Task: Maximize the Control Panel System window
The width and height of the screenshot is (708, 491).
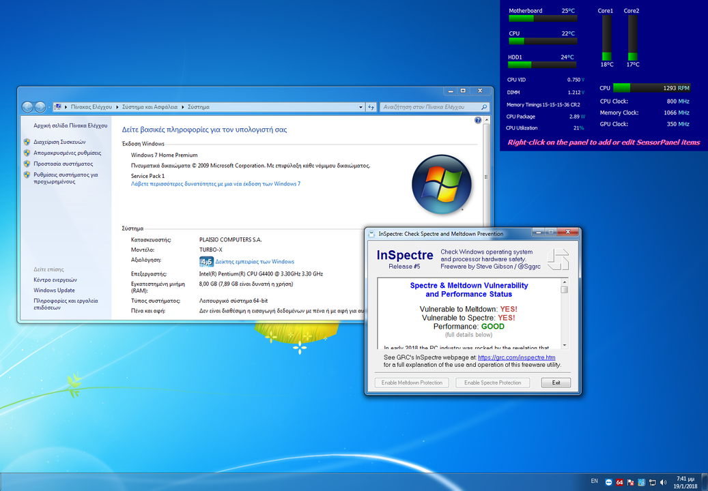Action: (463, 91)
